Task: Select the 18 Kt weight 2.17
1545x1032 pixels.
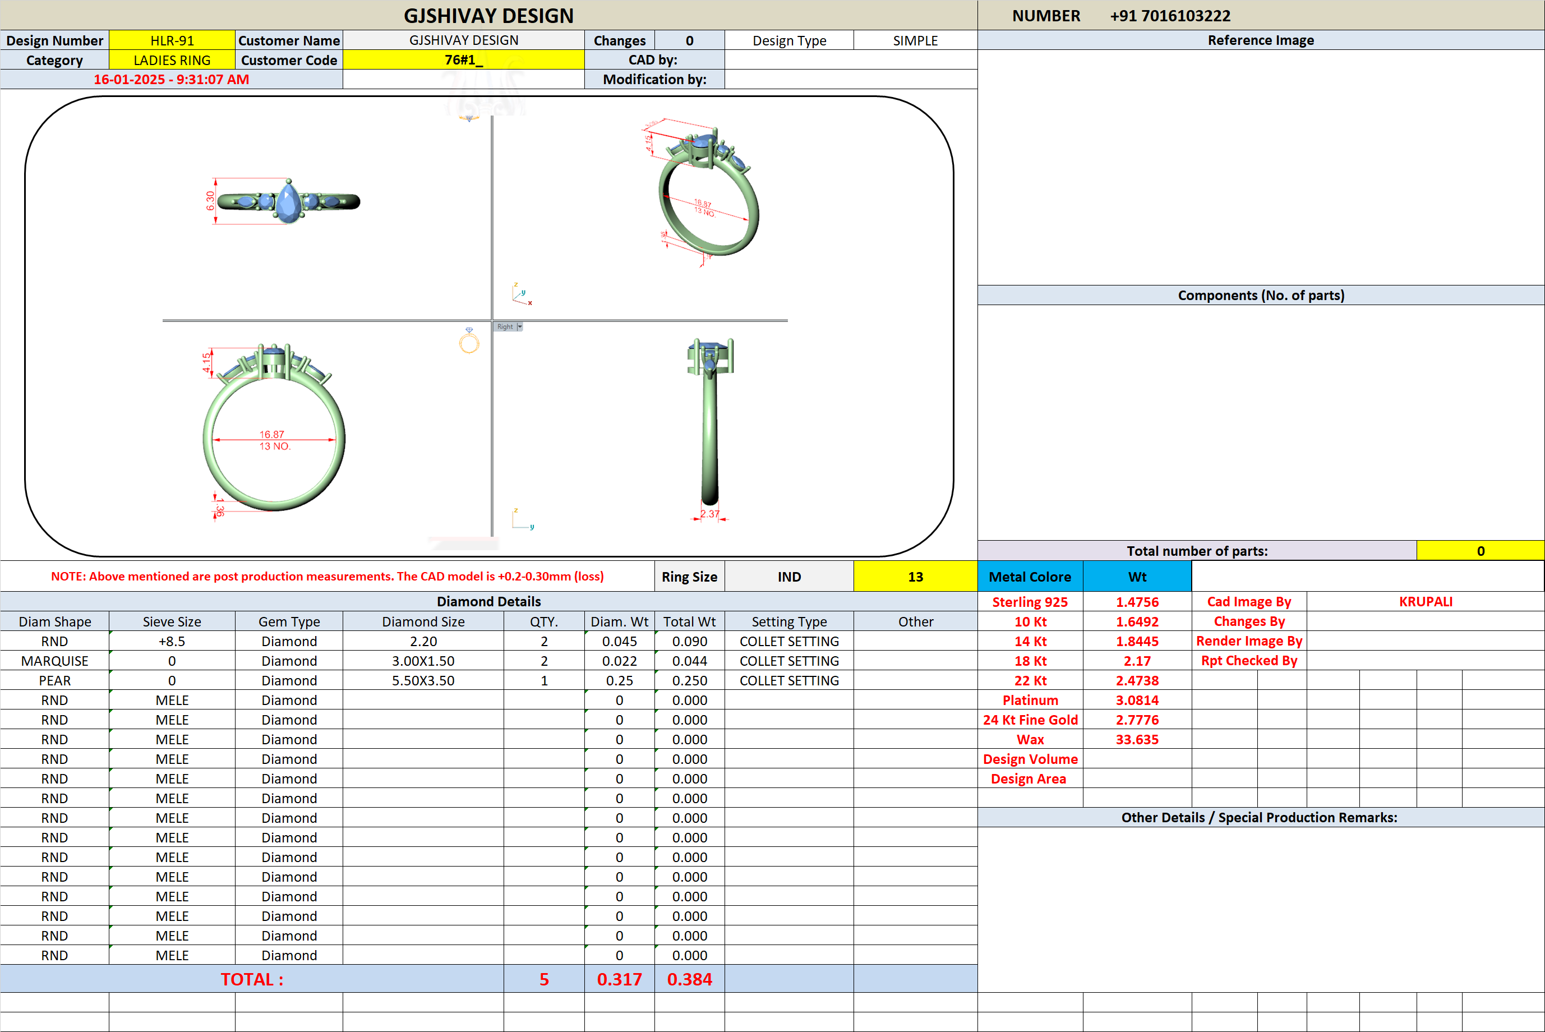Action: coord(1137,661)
